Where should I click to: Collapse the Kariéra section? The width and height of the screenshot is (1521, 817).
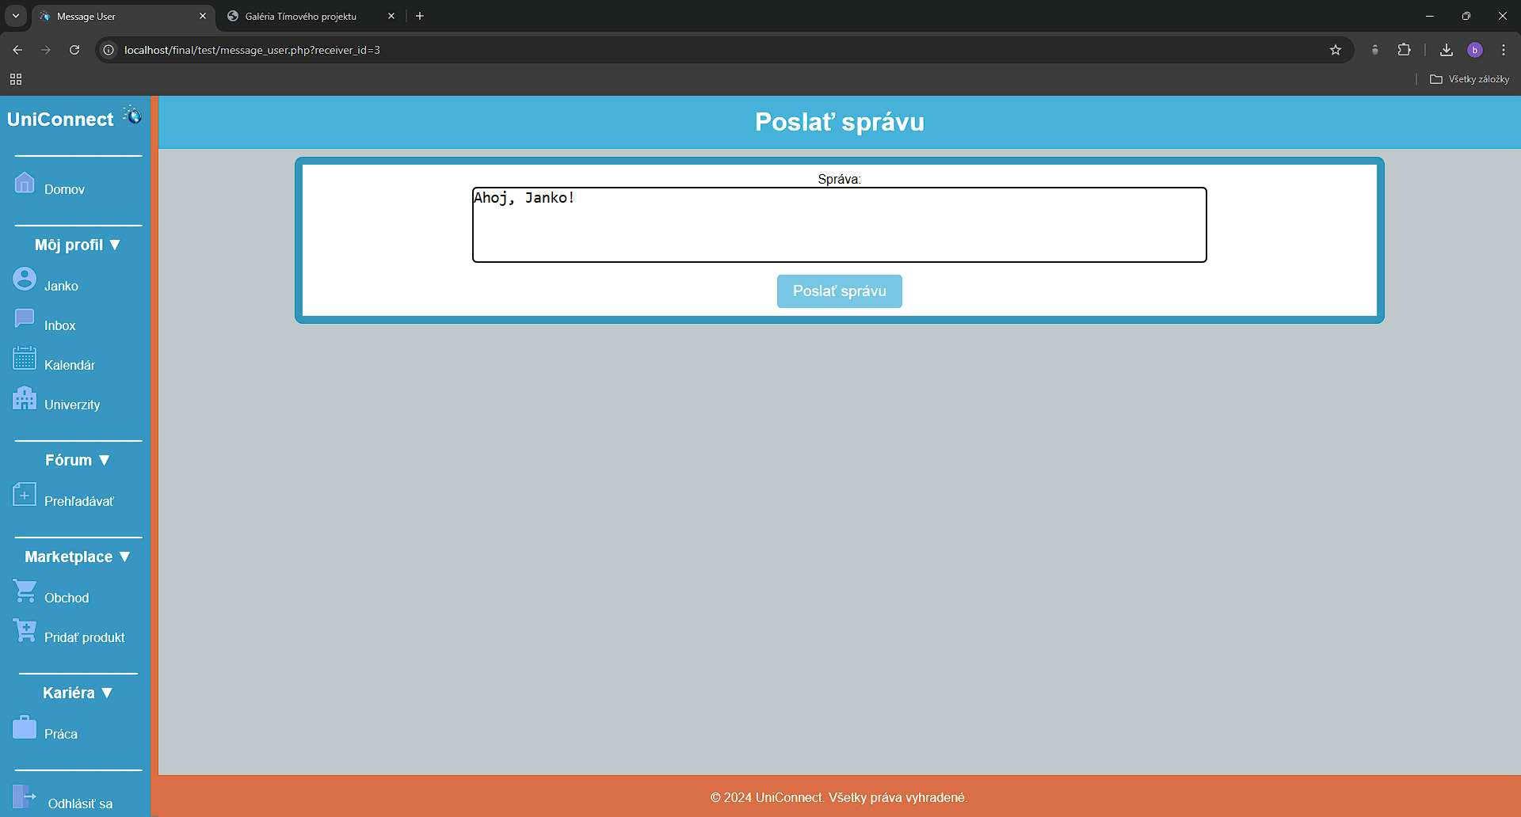click(x=78, y=693)
